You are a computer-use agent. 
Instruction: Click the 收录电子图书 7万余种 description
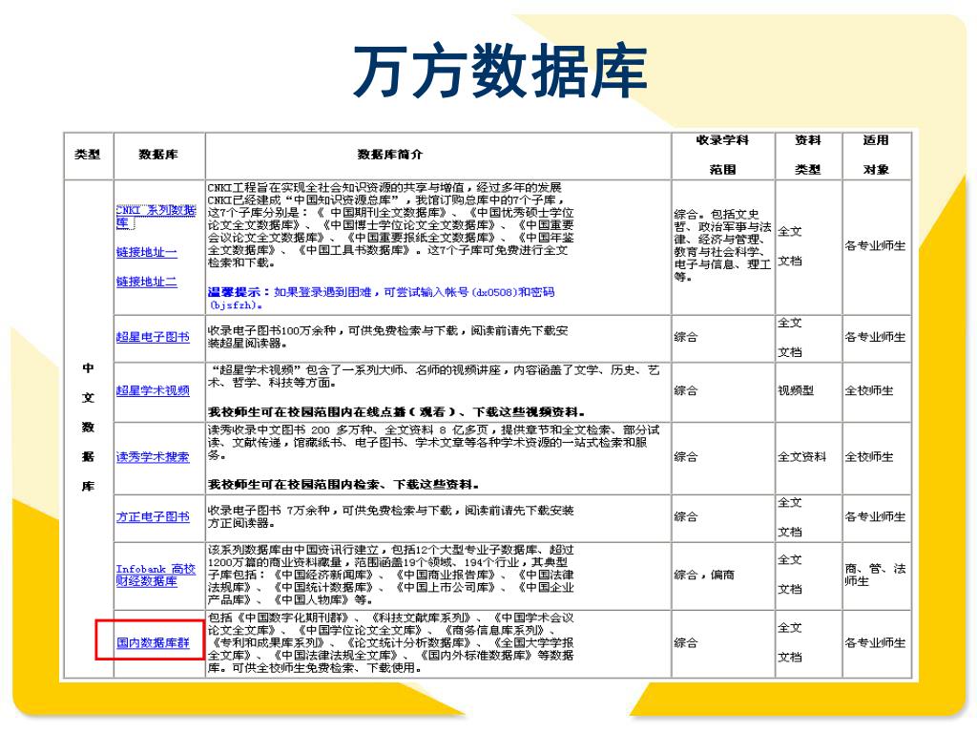[390, 516]
